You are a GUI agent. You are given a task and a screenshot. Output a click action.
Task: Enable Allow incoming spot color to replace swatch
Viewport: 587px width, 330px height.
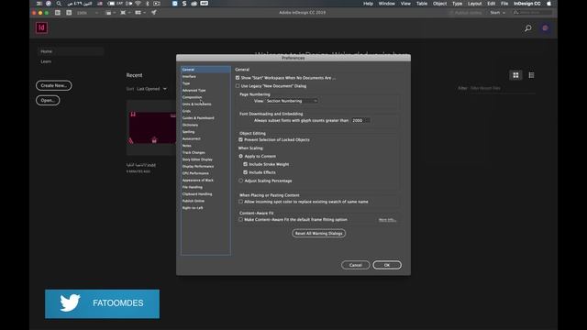(x=240, y=202)
